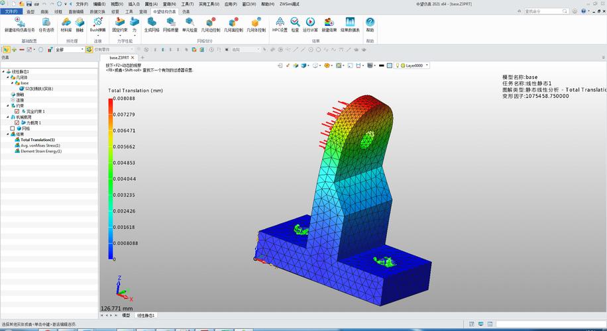Click the select arrow tool in filter toolbar
Screen dimensions: 607x331
click(x=6, y=50)
